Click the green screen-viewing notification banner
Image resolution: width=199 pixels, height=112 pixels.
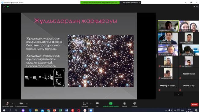click(100, 2)
